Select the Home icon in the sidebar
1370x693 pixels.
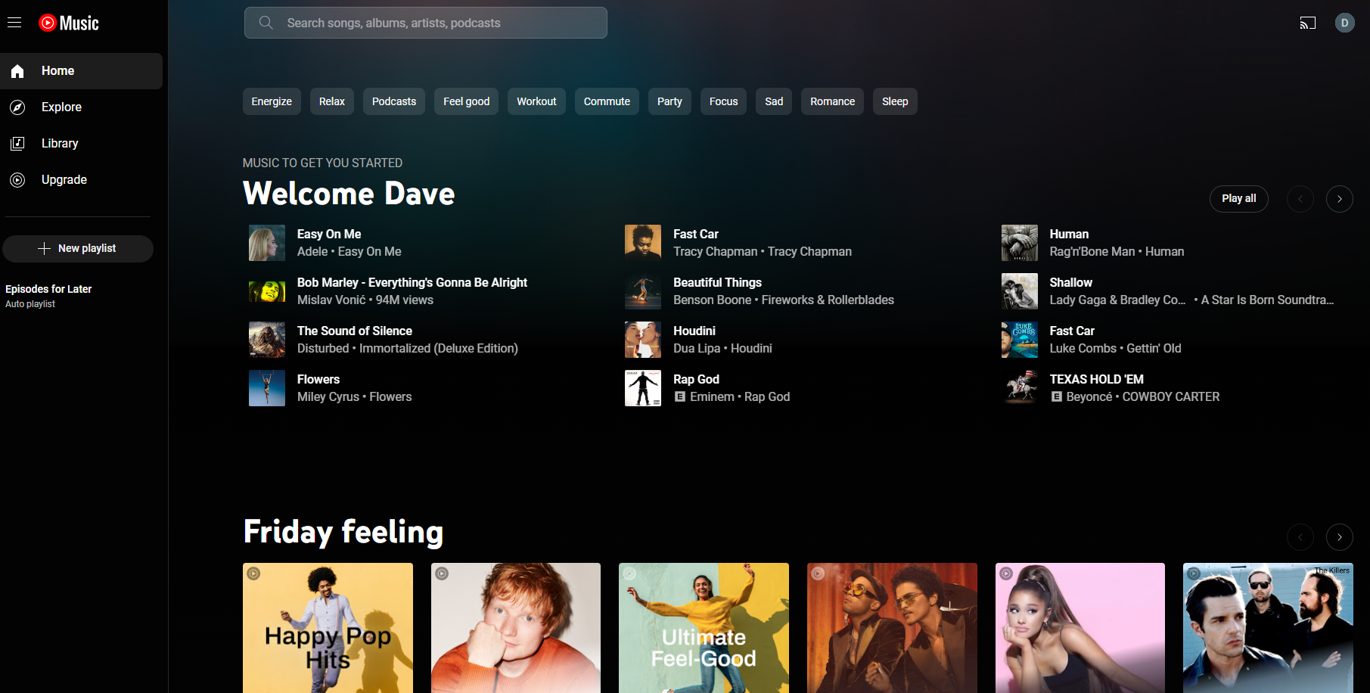point(17,70)
